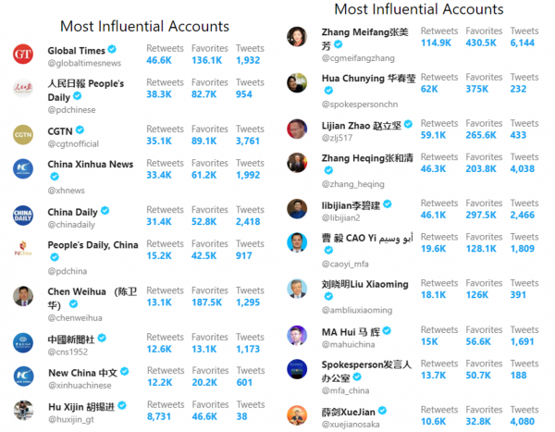The width and height of the screenshot is (555, 432).
Task: Visit the @zlj517 handle link
Action: (x=337, y=138)
